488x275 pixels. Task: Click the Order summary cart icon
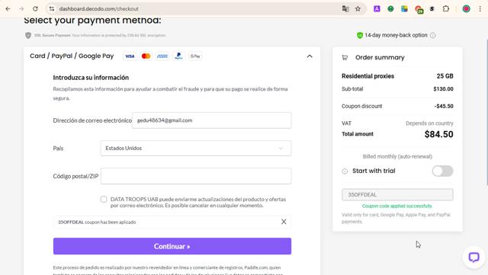(345, 58)
